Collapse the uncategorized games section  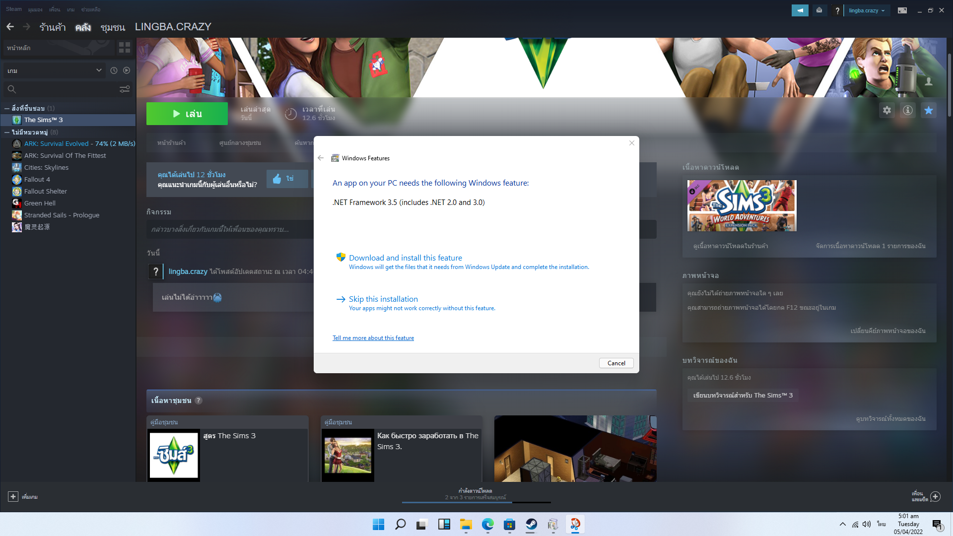[x=7, y=132]
